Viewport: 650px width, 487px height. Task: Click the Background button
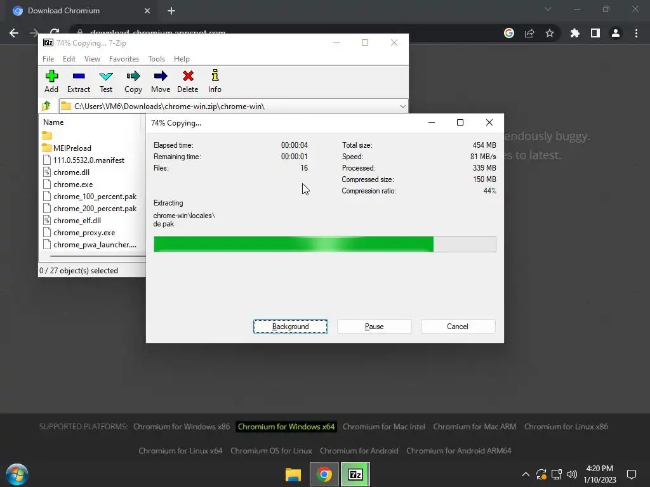[x=291, y=327]
